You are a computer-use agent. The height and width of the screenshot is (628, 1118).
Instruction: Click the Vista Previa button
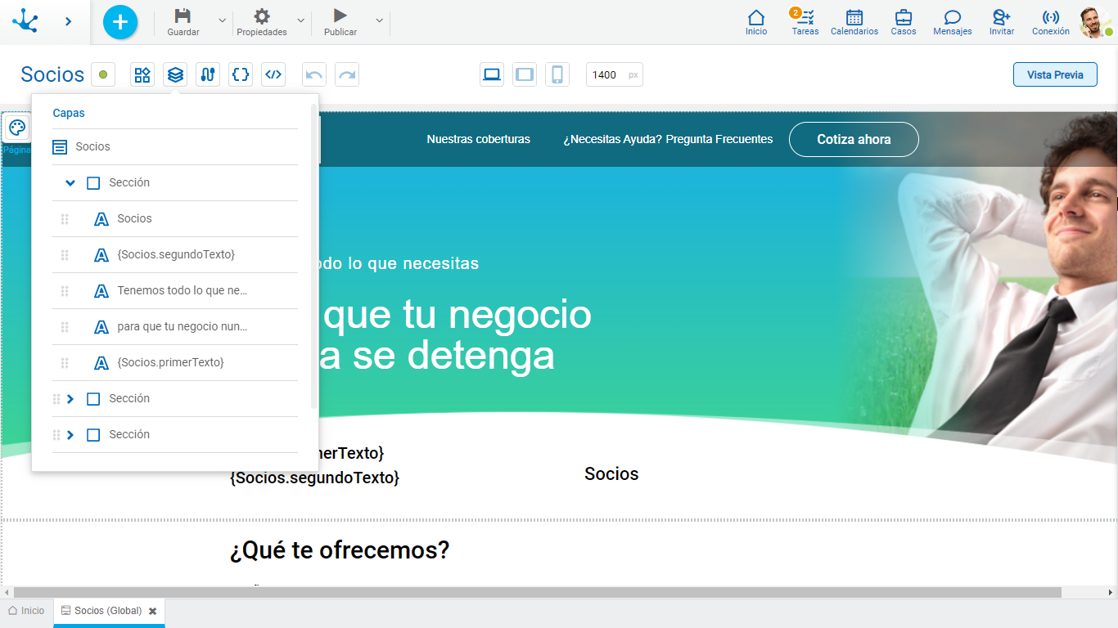point(1055,74)
